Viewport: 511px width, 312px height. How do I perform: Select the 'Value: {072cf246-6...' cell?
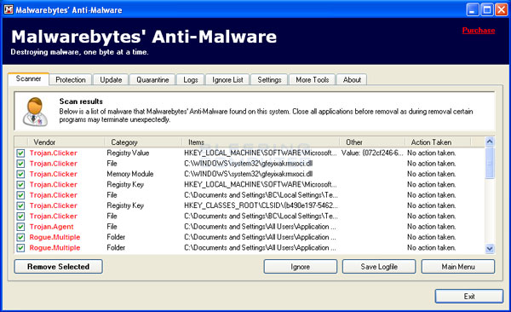(x=372, y=153)
